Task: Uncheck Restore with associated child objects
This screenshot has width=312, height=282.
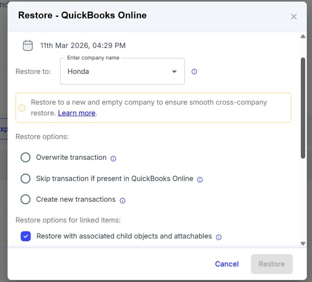Action: point(26,236)
